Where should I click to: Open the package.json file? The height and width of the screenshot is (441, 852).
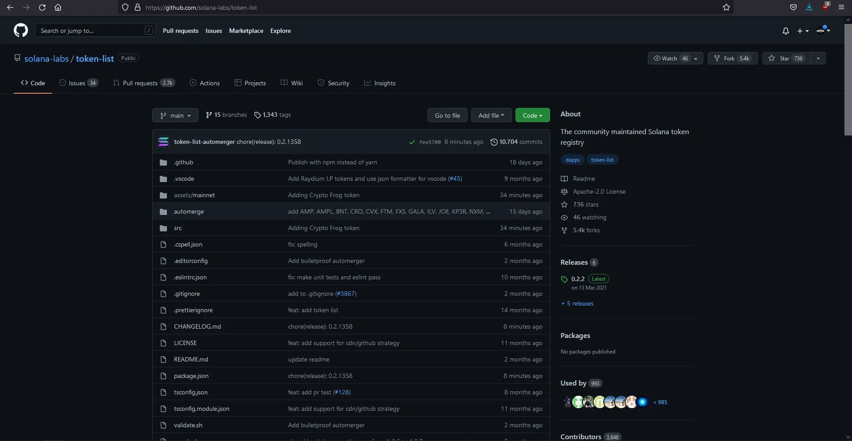[191, 376]
